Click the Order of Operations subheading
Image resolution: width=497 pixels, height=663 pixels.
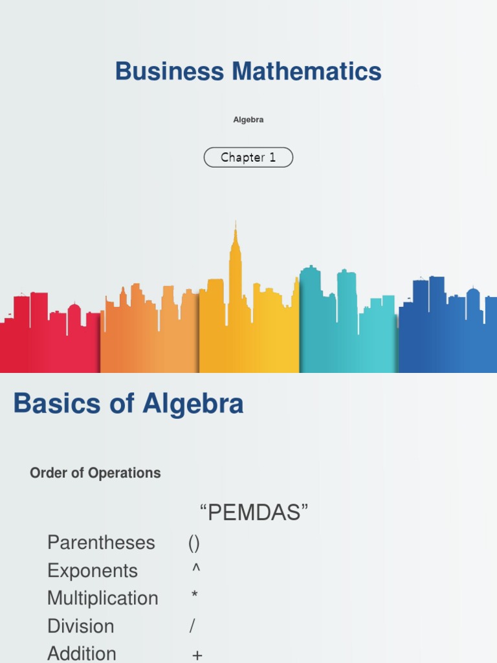[95, 473]
